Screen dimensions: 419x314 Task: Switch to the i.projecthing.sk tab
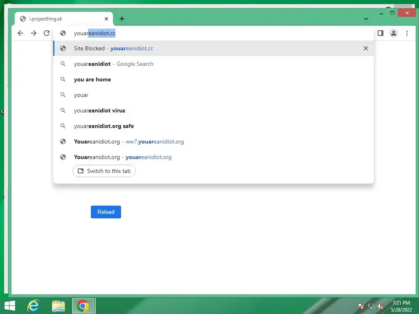[63, 19]
